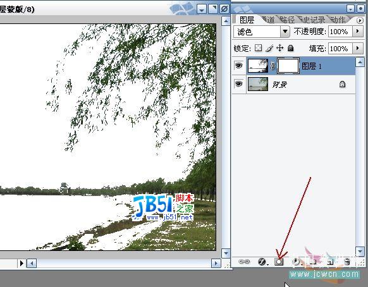Close the Layers palette window

(360, 9)
